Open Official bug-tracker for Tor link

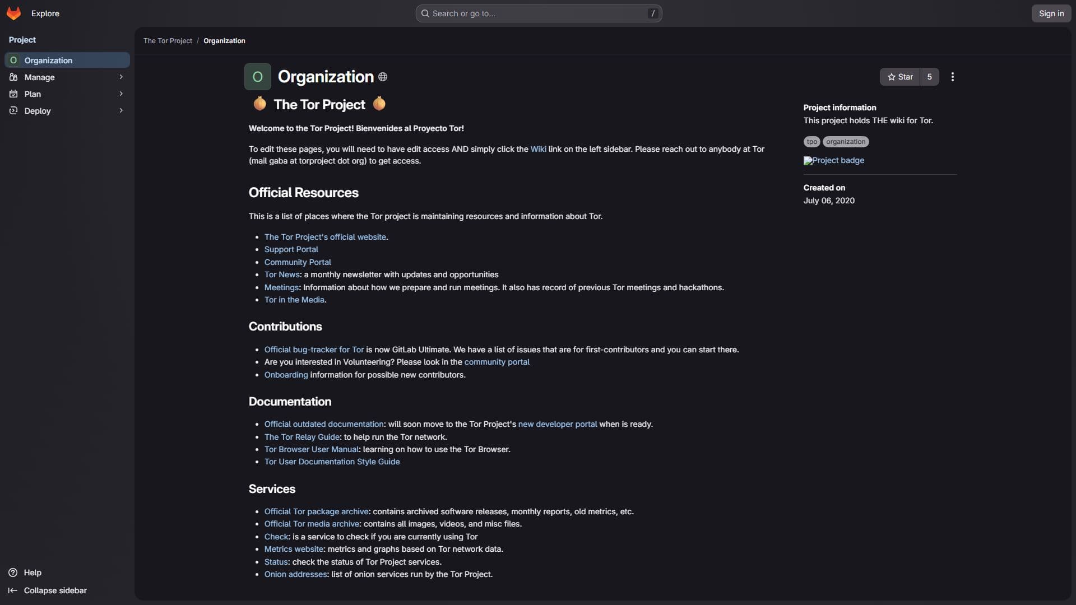click(x=314, y=350)
